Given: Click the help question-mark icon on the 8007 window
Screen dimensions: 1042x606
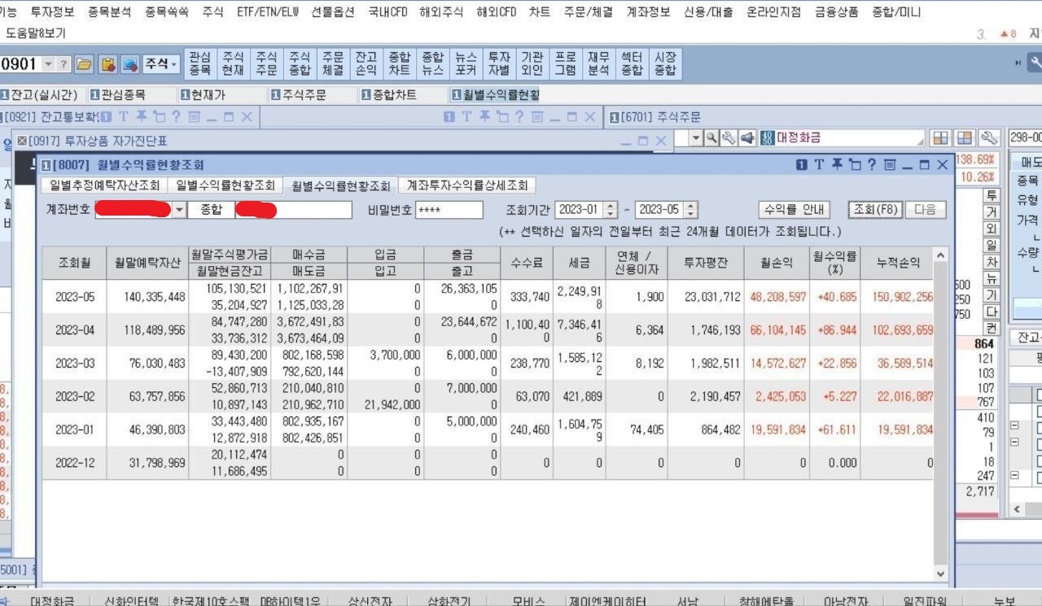Looking at the screenshot, I should tap(873, 165).
